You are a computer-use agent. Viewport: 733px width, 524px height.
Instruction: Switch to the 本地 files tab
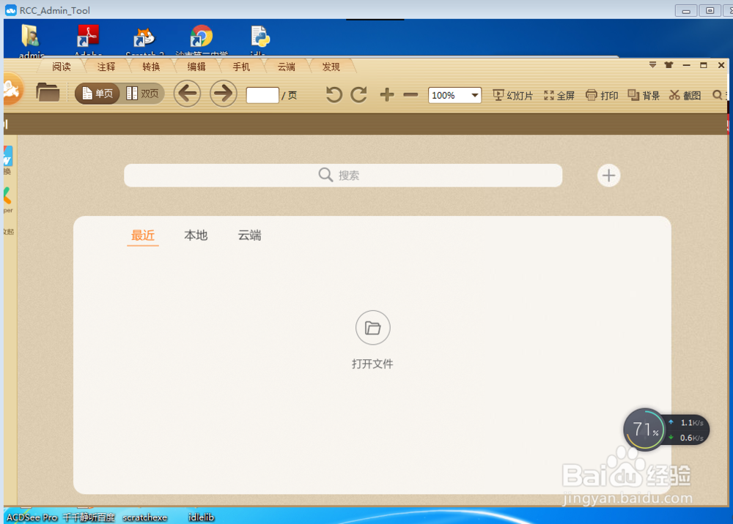tap(195, 235)
